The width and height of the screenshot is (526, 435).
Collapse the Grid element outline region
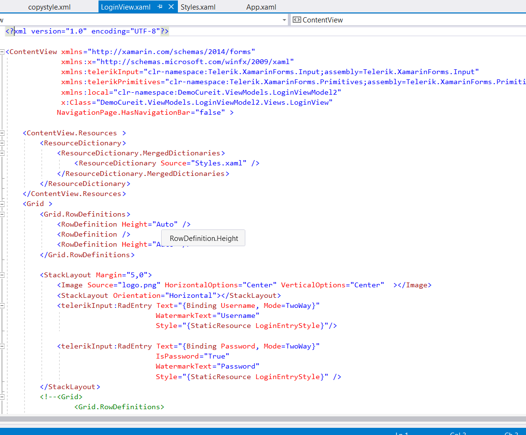[2, 204]
